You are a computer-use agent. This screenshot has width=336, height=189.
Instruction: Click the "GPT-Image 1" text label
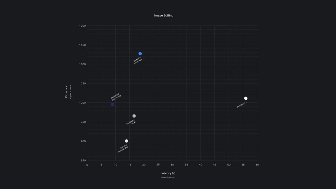pos(241,105)
